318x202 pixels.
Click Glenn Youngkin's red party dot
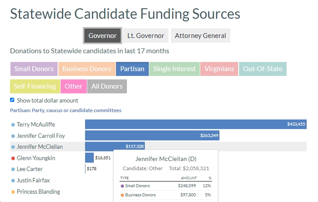pyautogui.click(x=13, y=158)
